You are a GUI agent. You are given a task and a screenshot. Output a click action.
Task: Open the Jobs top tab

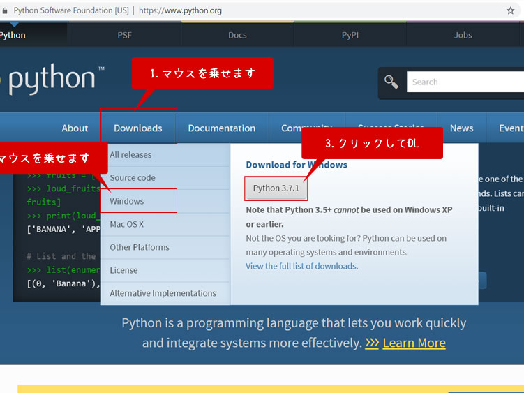click(463, 35)
